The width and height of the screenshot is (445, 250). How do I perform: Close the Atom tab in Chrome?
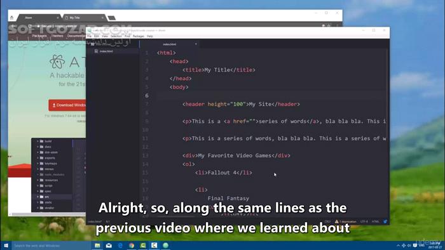(58, 18)
